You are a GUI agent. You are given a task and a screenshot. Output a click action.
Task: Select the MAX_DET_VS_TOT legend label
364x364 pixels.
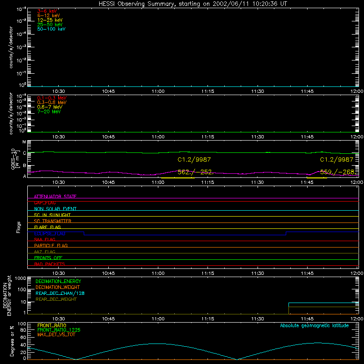click(56, 334)
